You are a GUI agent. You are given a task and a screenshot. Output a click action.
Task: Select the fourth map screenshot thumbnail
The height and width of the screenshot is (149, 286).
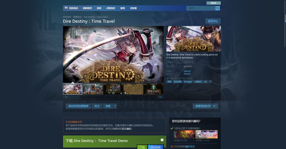[133, 89]
